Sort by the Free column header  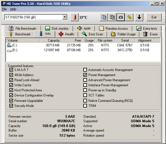72,40
